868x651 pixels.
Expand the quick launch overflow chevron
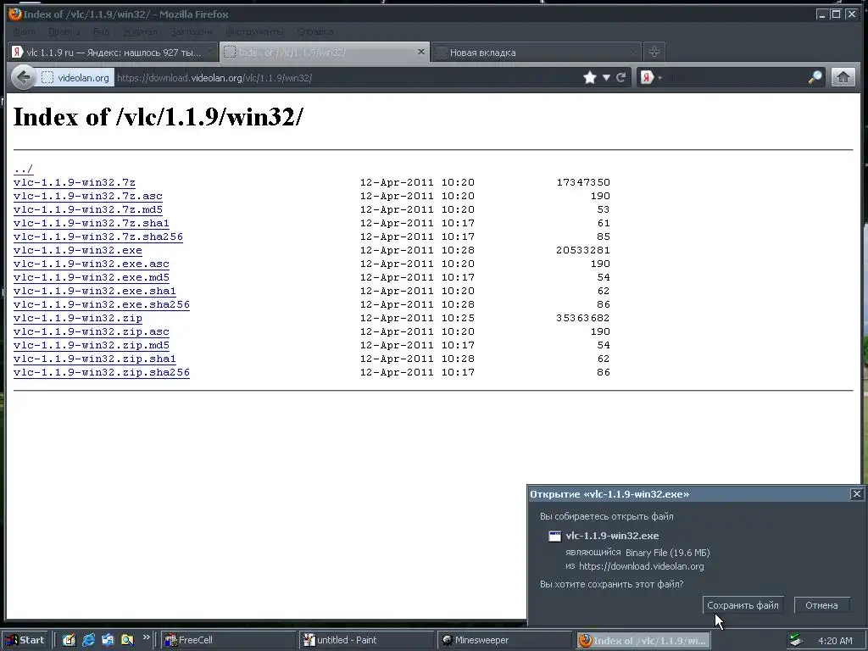(146, 637)
